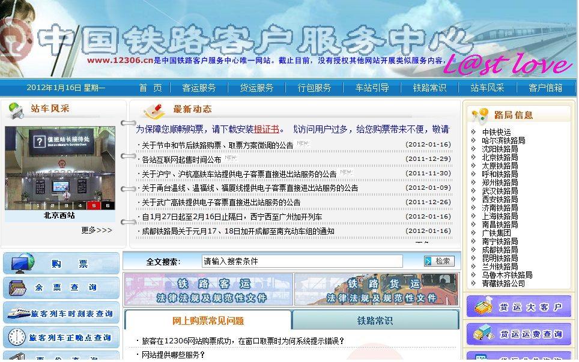Viewport: 579px width, 362px height.
Task: Click the clock icon beside 旅客列车正晚点查询
Action: 17,337
